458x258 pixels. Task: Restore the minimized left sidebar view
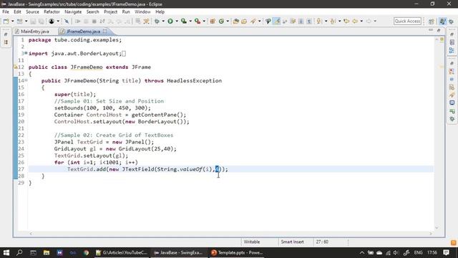tap(6, 34)
